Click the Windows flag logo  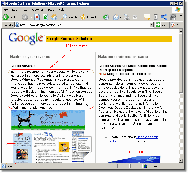(178, 10)
